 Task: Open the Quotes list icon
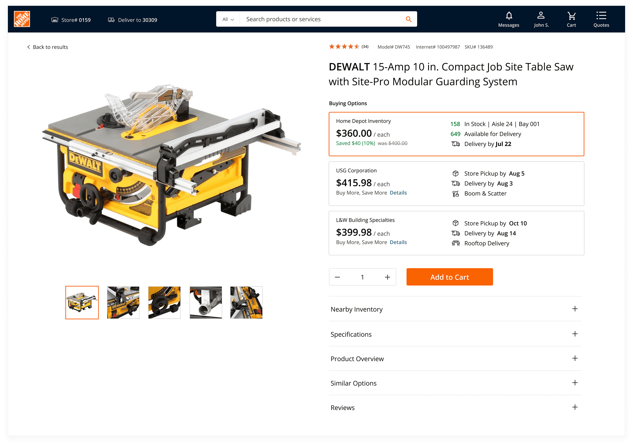(x=601, y=15)
